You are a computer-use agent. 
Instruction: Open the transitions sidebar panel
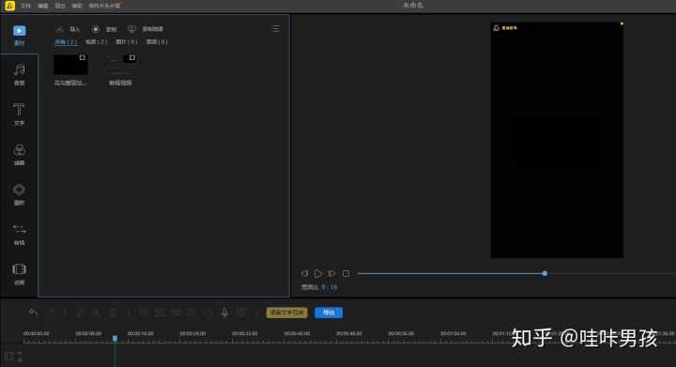point(19,234)
